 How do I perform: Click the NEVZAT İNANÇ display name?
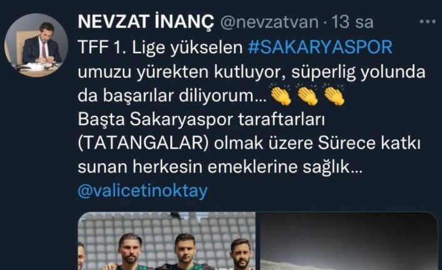pyautogui.click(x=146, y=22)
